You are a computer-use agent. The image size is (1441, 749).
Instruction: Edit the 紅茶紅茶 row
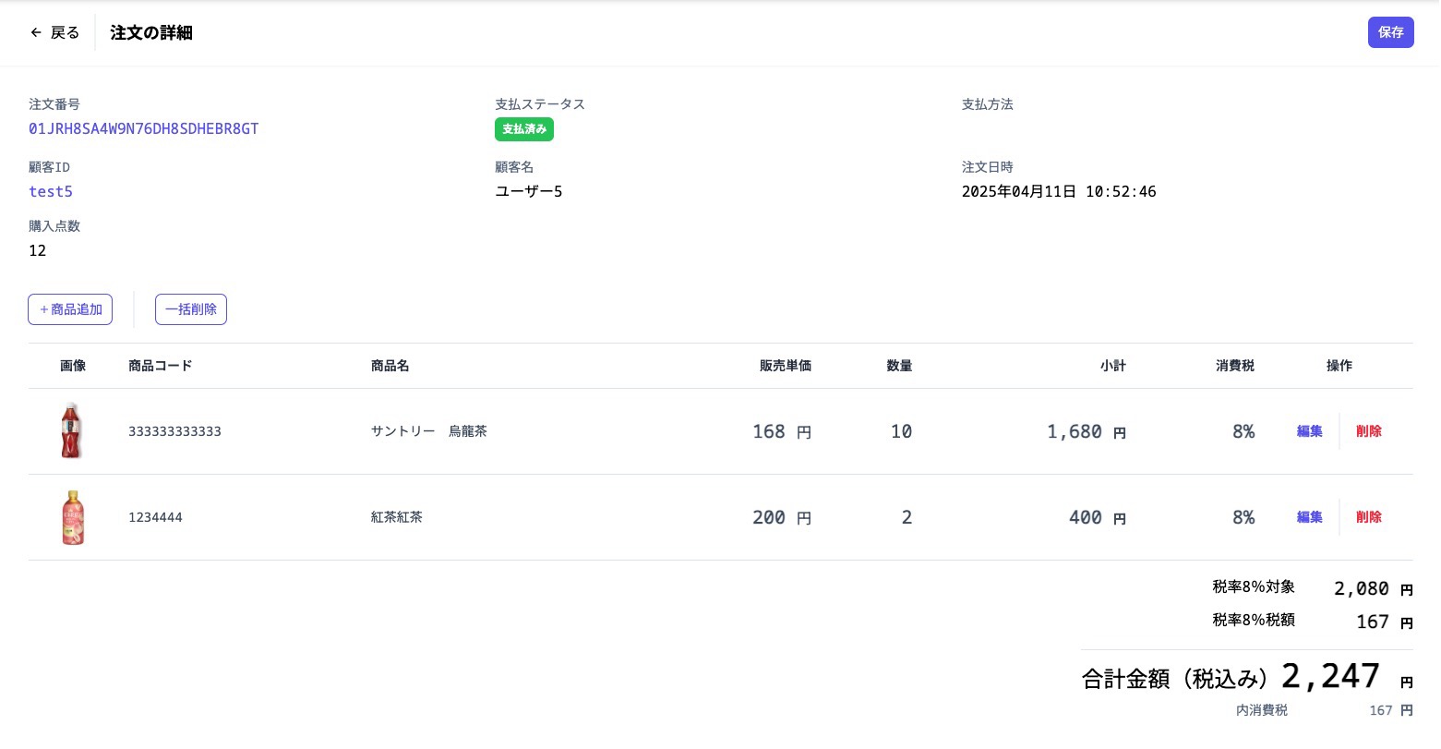tap(1309, 517)
